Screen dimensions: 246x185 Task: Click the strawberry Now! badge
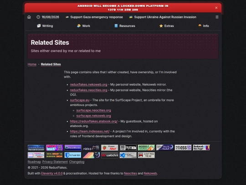coord(110,148)
